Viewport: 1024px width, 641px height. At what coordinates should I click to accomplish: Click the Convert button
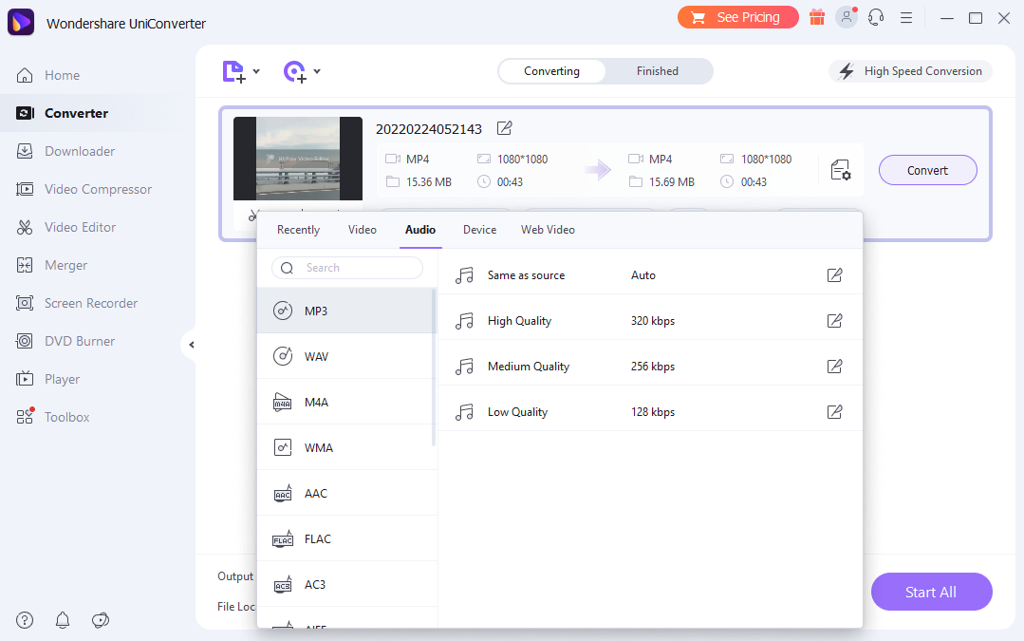click(928, 170)
